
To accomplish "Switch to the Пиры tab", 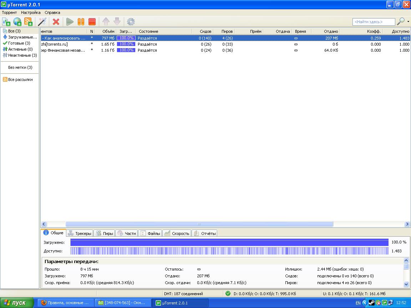I will (x=104, y=233).
